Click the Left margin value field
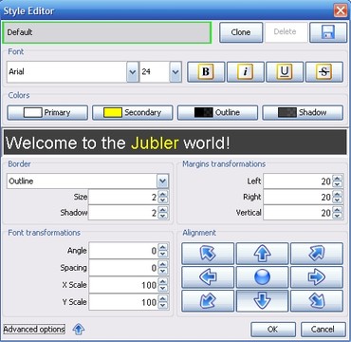This screenshot has height=342, width=351. [298, 181]
